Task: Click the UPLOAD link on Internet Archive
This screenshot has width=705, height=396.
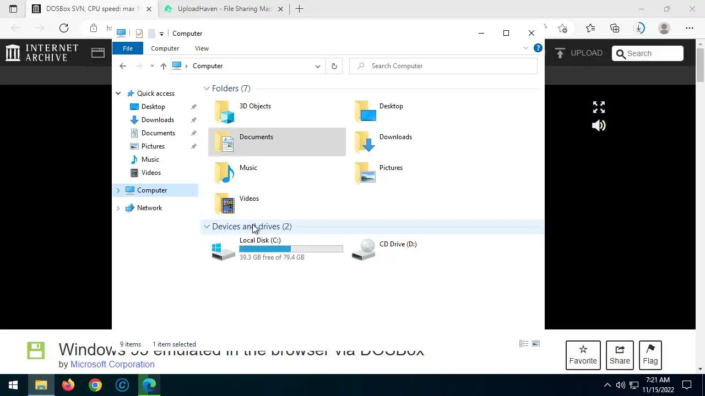Action: [x=579, y=53]
